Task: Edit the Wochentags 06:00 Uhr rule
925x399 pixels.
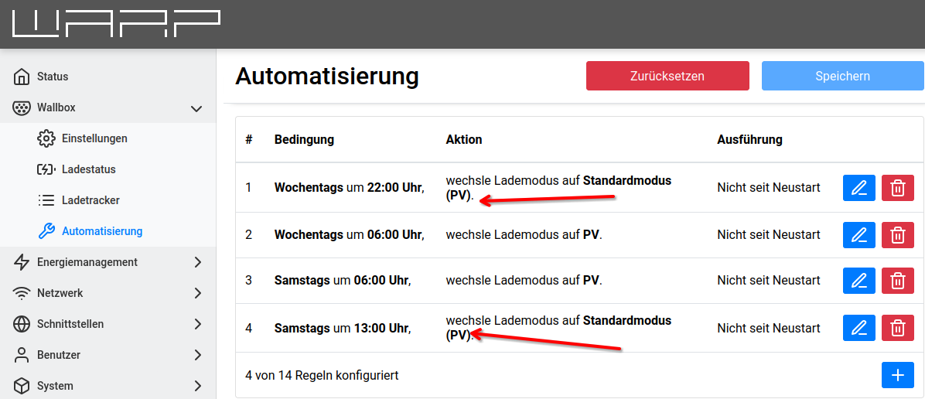Action: coord(858,235)
